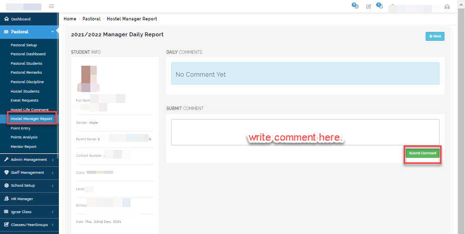Open Points Analysis menu item
465x234 pixels.
click(x=24, y=137)
